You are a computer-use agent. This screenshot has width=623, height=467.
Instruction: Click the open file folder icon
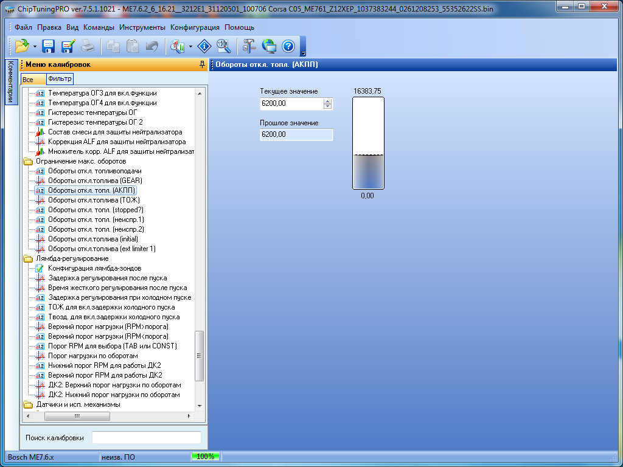(x=22, y=46)
